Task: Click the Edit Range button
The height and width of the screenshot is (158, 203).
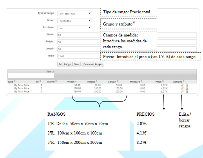Action: tap(65, 64)
